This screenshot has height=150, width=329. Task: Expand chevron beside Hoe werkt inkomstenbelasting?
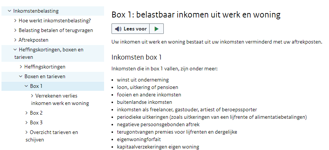pyautogui.click(x=15, y=20)
